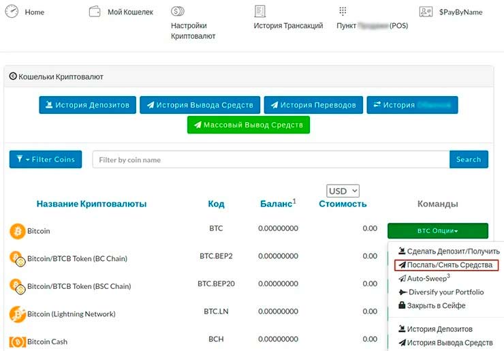Click the wallet icon in navigation
Screen dimensions: 504x351
[95, 12]
